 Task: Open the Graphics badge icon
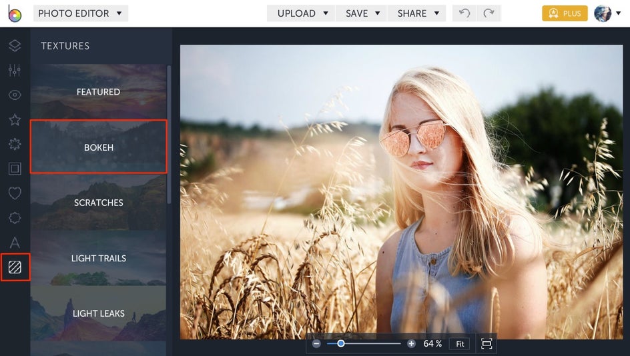pyautogui.click(x=15, y=218)
